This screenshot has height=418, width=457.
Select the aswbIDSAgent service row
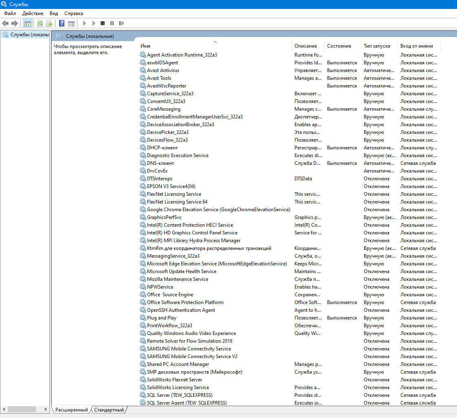(x=290, y=63)
